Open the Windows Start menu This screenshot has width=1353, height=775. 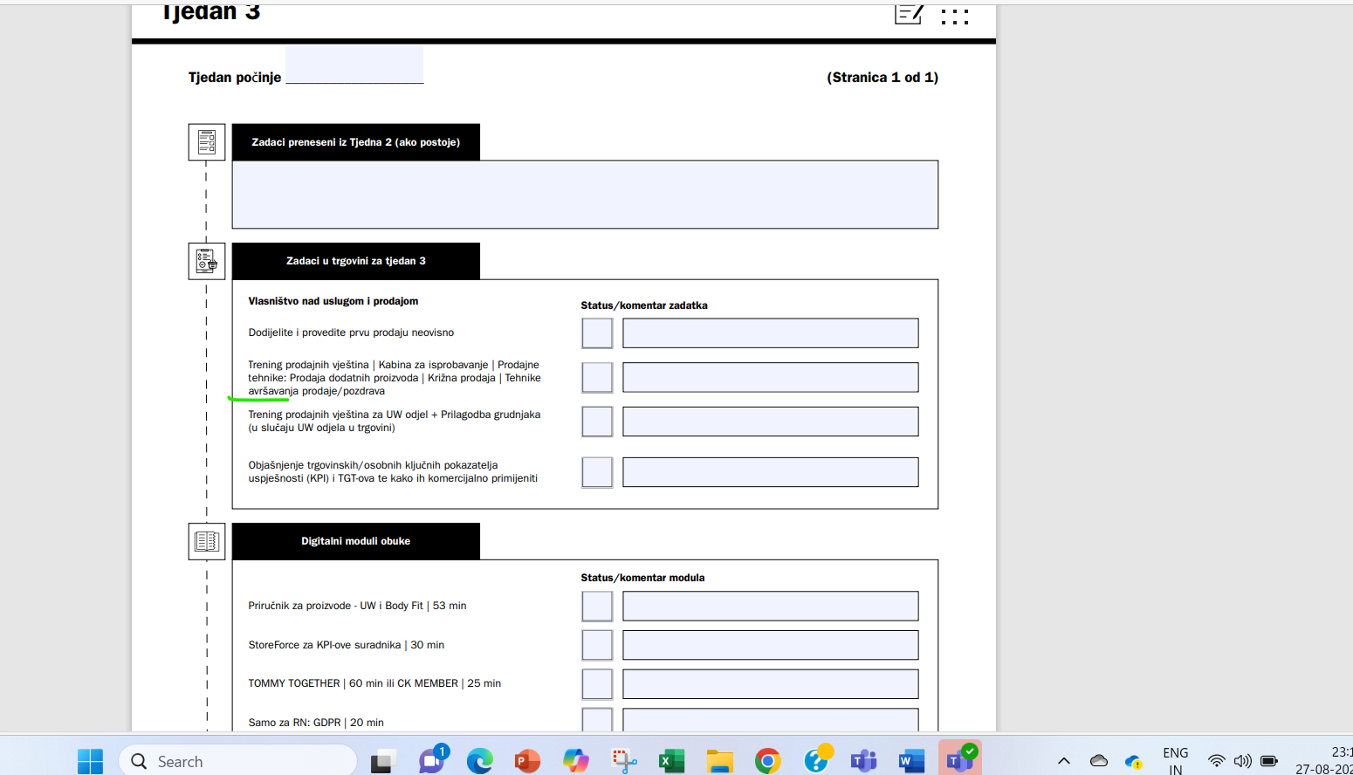90,761
